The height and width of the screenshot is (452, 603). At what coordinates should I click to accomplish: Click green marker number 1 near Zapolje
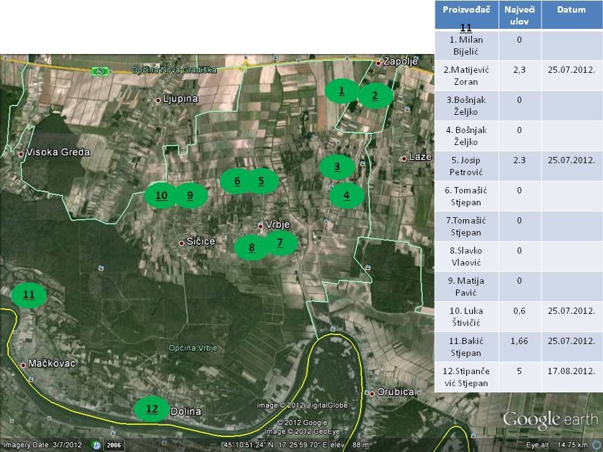tap(342, 91)
